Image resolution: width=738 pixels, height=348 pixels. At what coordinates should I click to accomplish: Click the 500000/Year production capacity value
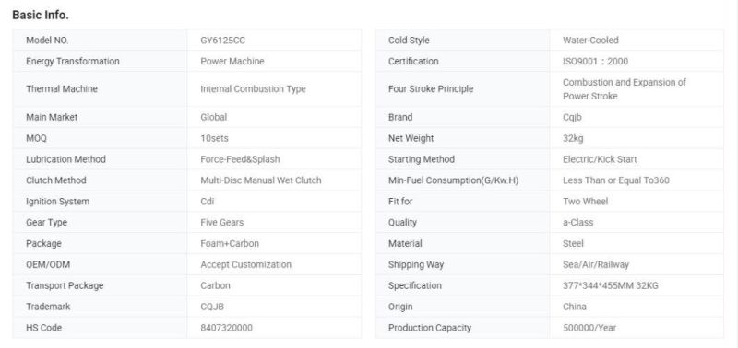[x=589, y=328]
